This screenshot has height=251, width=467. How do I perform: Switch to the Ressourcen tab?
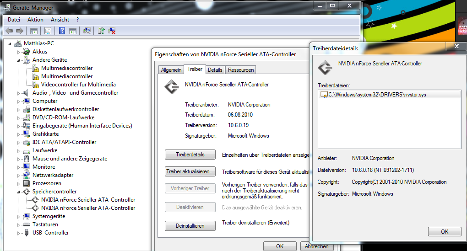click(x=241, y=70)
